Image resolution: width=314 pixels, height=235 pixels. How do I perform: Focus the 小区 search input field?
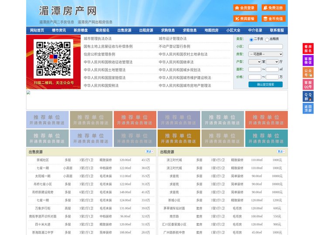point(266,47)
